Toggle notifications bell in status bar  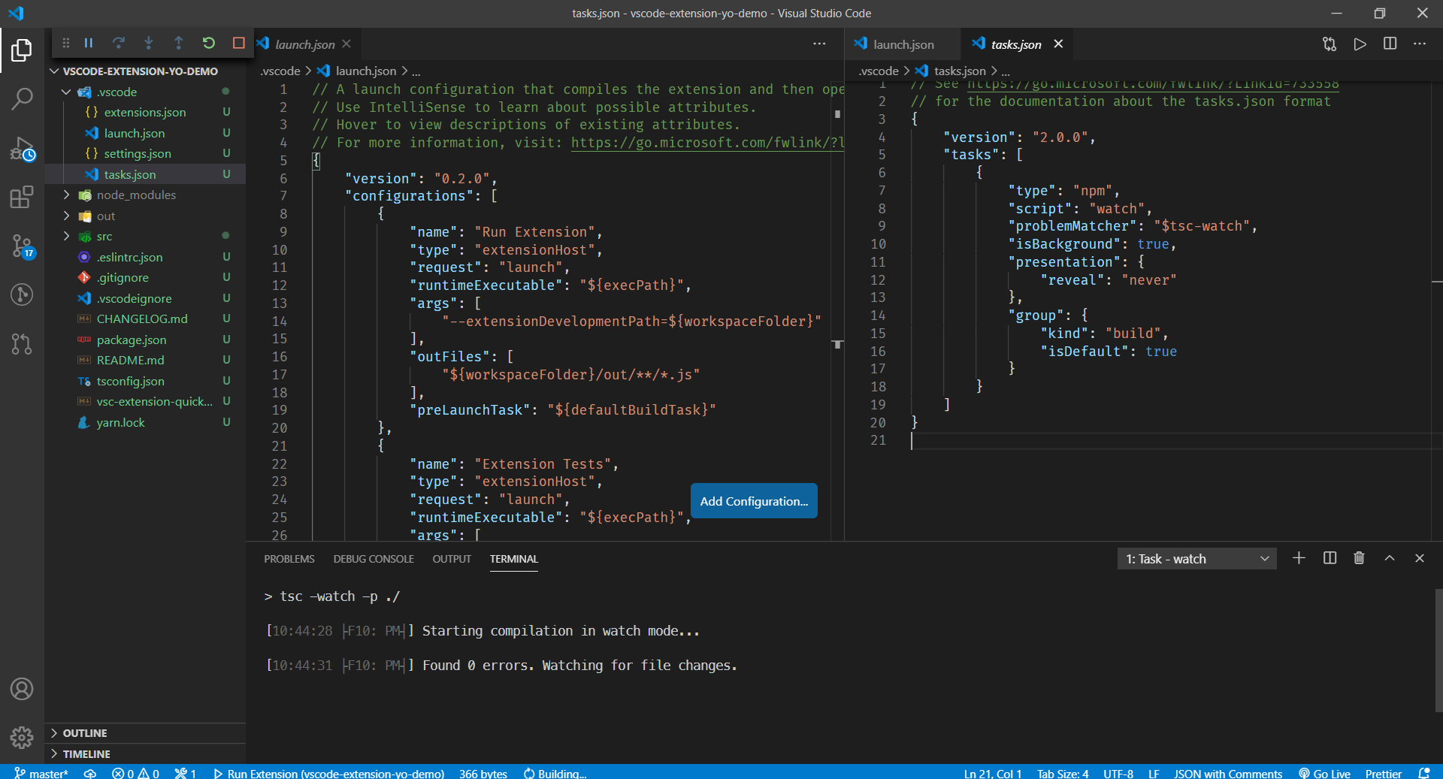coord(1426,773)
